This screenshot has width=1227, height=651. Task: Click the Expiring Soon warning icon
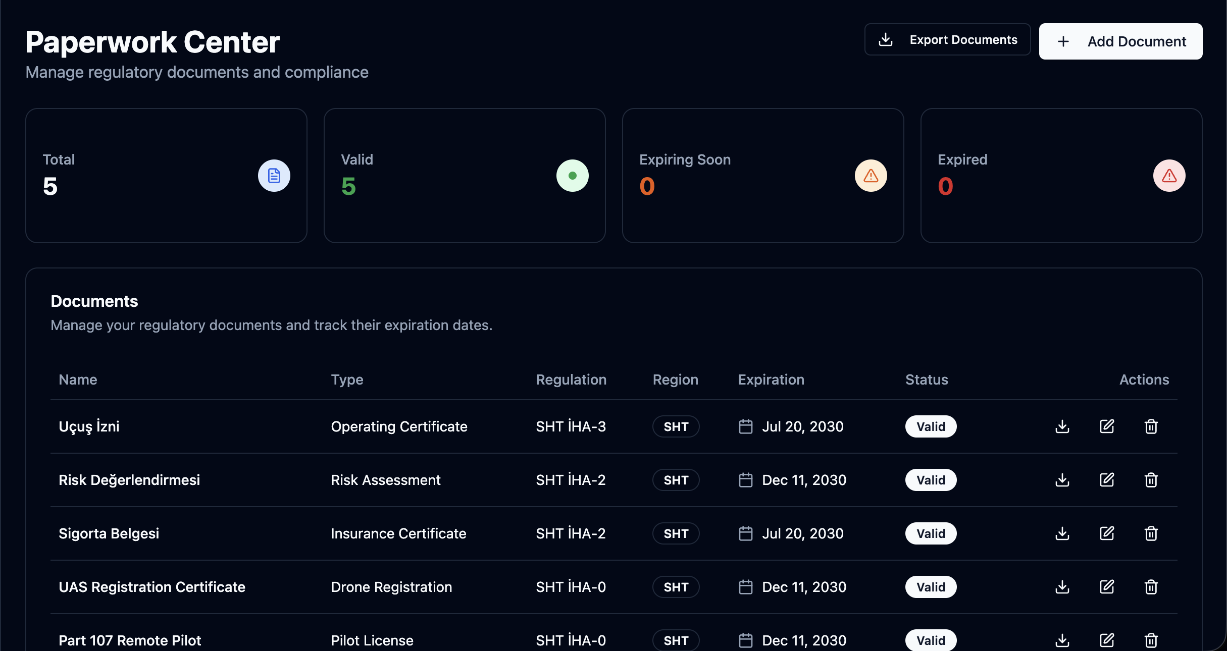[x=871, y=176]
